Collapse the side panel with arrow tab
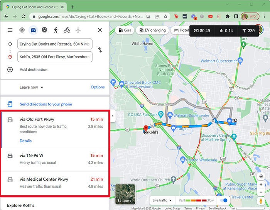The image size is (270, 210). click(x=113, y=116)
